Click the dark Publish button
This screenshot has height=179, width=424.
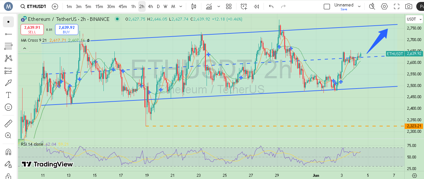421,6
